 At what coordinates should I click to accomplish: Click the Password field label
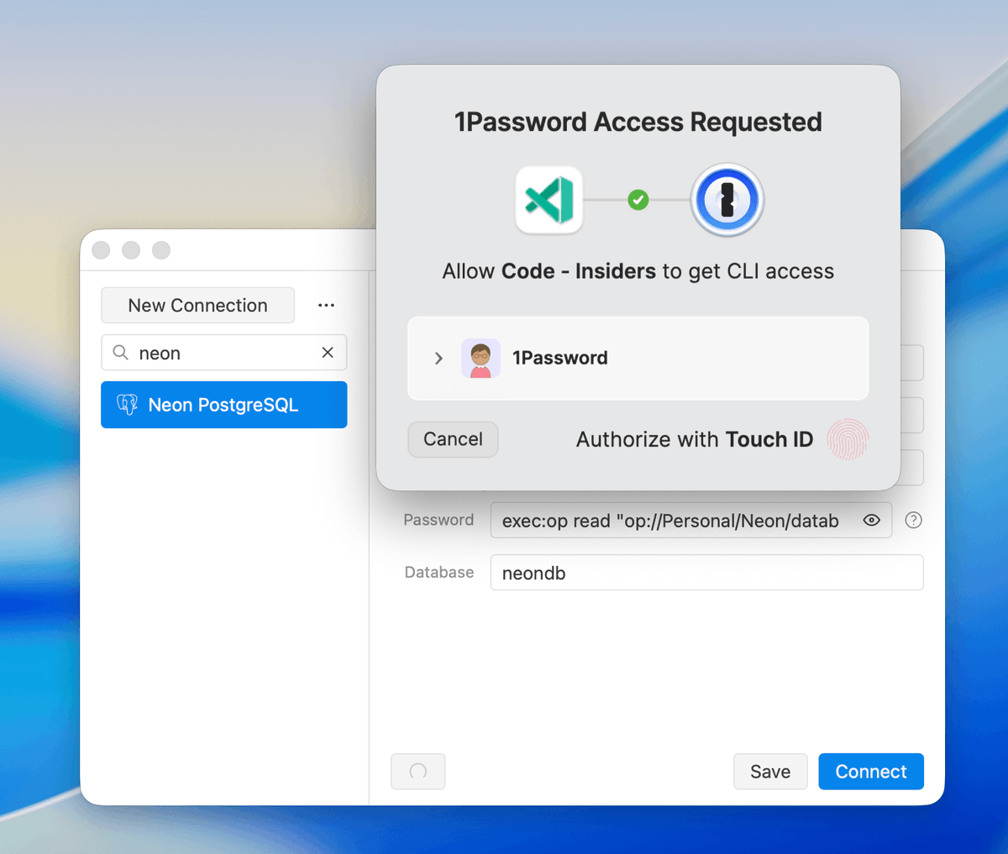pos(438,520)
